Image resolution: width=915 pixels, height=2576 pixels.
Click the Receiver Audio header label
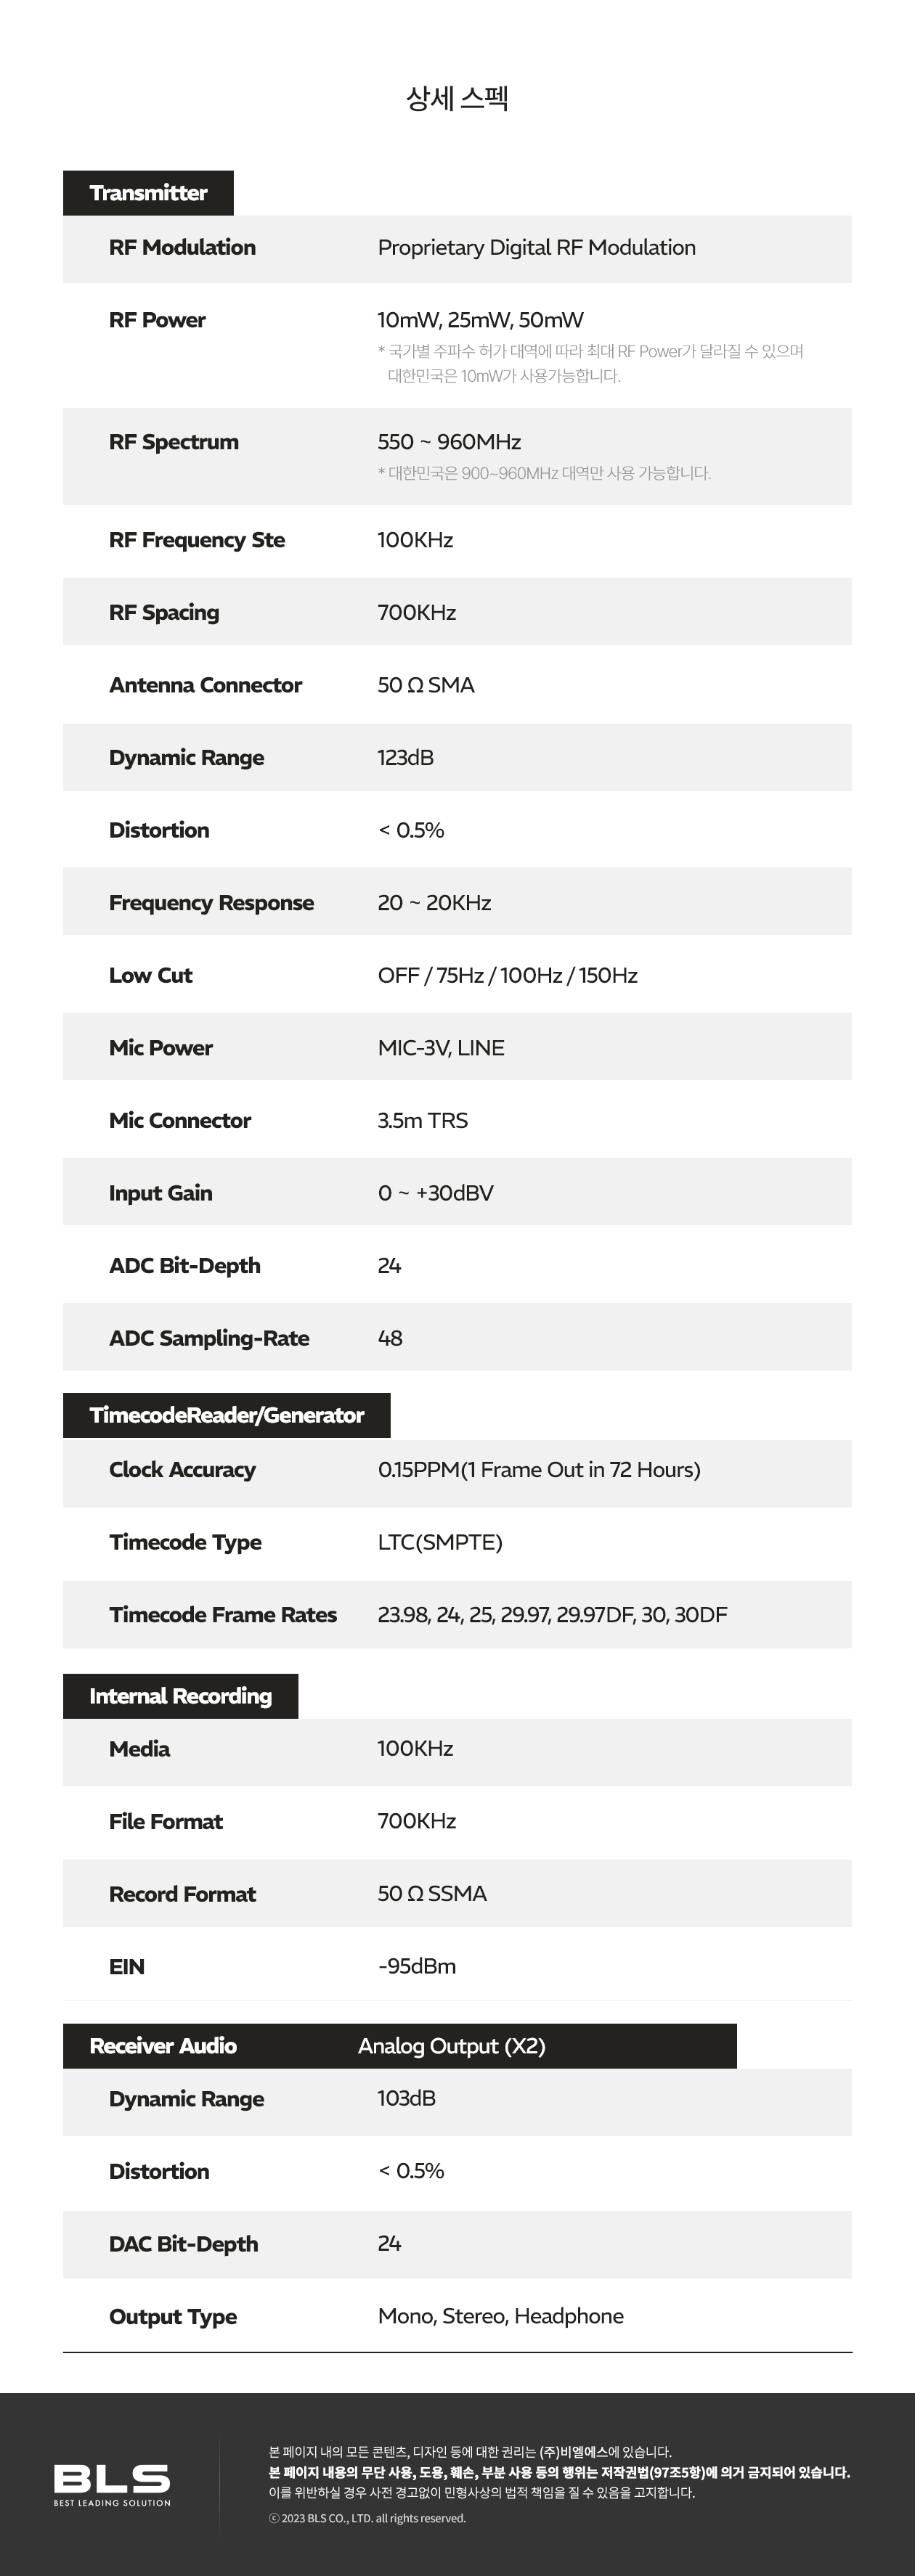tap(163, 2046)
